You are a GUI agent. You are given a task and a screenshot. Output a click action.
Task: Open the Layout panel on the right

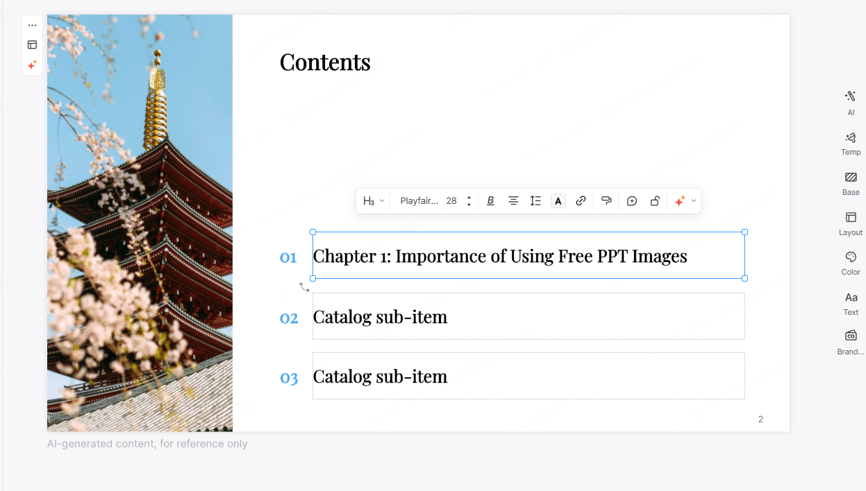850,223
